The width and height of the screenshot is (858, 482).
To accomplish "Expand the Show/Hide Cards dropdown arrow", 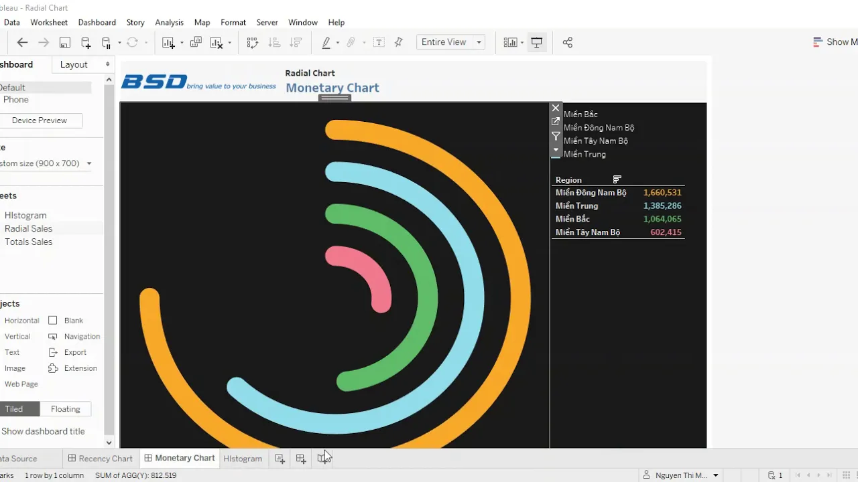I will (522, 43).
